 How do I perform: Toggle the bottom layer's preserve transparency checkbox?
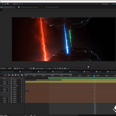tap(1, 102)
